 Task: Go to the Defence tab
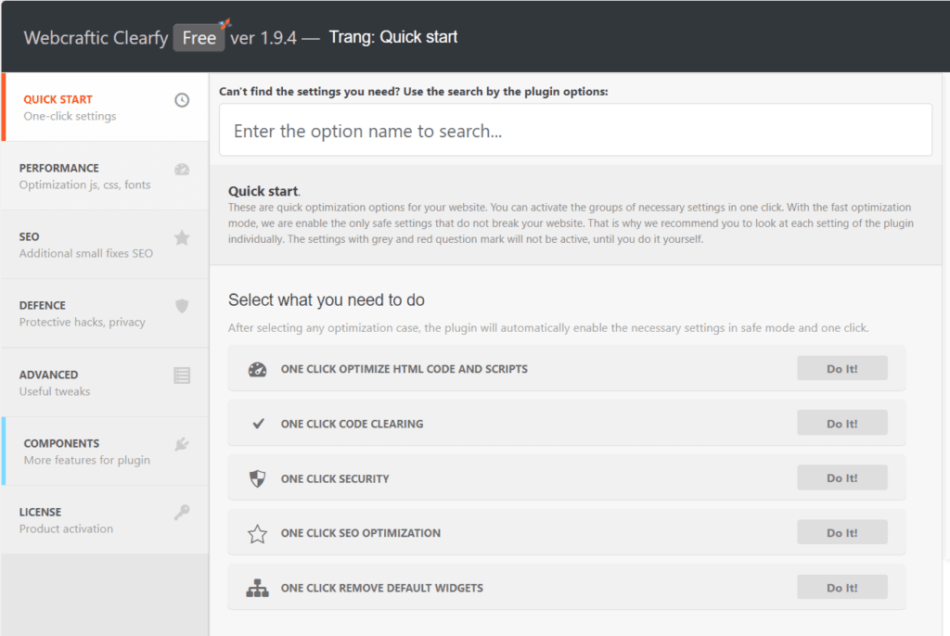(x=106, y=313)
